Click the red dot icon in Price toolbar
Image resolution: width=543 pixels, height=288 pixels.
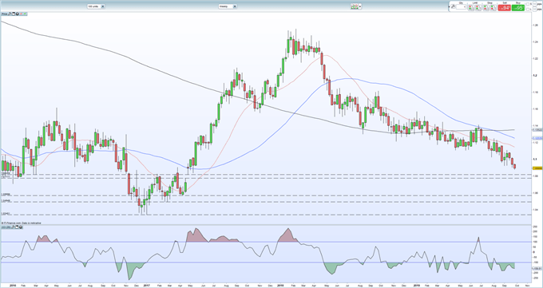click(x=21, y=14)
